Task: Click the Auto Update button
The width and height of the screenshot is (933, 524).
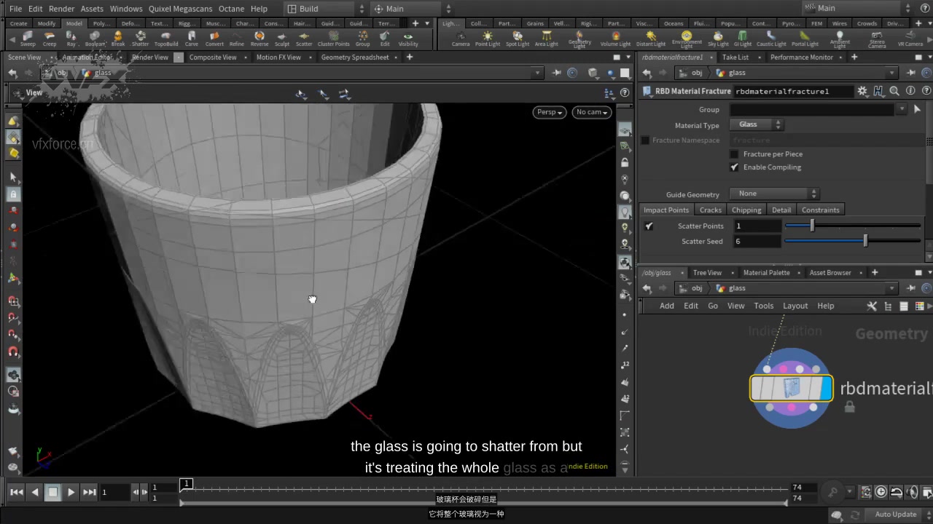Action: pos(896,515)
